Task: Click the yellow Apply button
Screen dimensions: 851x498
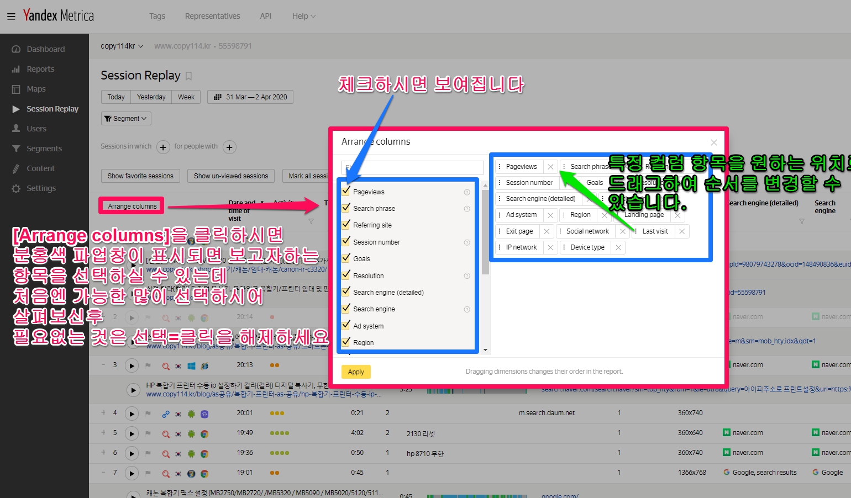Action: click(x=356, y=372)
